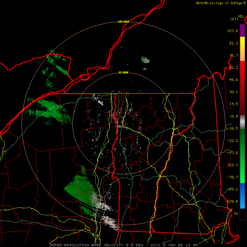Select the 30.1 scale label

click(234, 92)
